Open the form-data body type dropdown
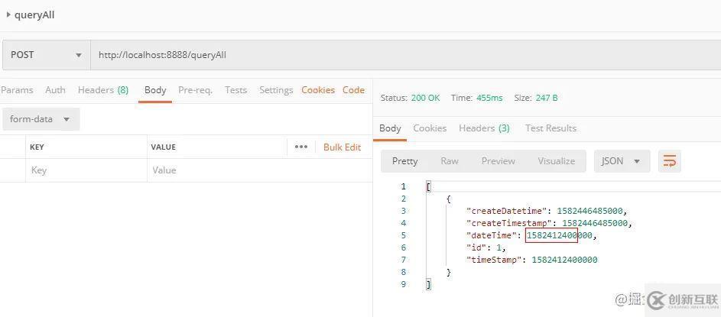This screenshot has width=721, height=317. pos(40,119)
